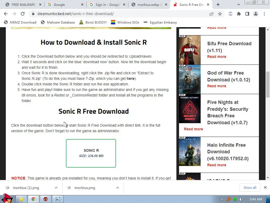Screen dimensions: 270x203
Task: Open Windows ISOs bookmark
Action: coord(125,22)
